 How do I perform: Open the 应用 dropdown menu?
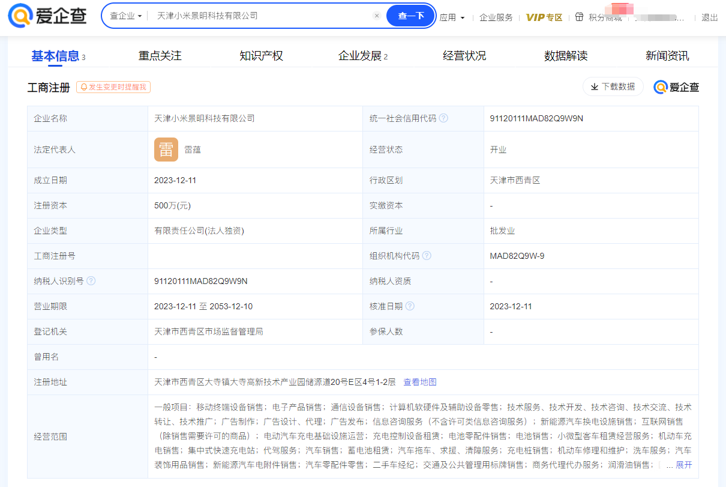(x=452, y=17)
